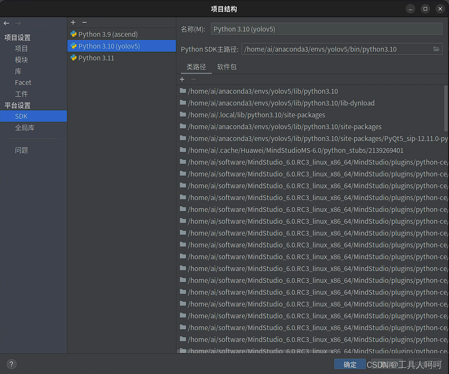This screenshot has width=449, height=374.
Task: Click the 名称 input field
Action: coord(326,29)
